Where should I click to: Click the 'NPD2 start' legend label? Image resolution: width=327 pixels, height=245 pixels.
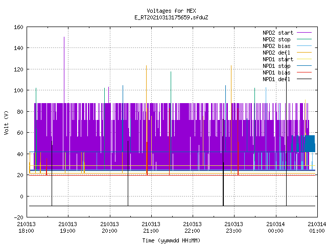tap(278, 33)
